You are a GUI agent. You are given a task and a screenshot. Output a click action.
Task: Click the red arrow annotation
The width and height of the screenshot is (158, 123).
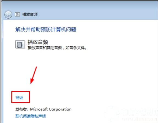(34, 75)
